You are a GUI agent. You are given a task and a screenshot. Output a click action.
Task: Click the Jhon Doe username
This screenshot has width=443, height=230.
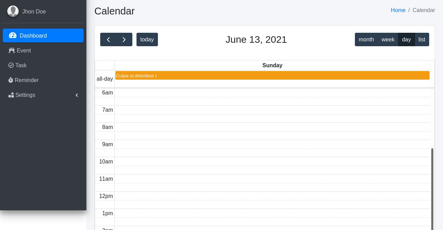(x=34, y=12)
